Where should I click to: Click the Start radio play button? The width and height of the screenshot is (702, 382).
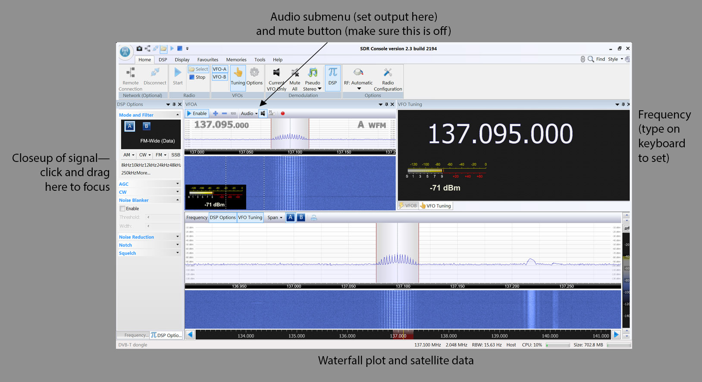pos(178,76)
